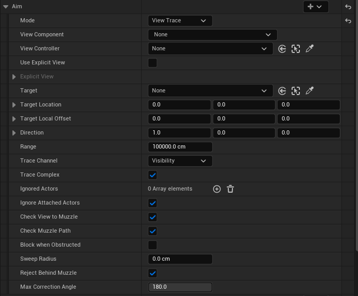Pick View Controller actor with eyedropper
358x296 pixels.
point(310,49)
